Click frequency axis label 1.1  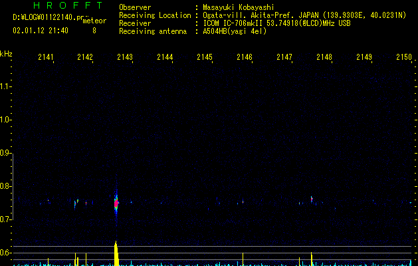[x=5, y=86]
